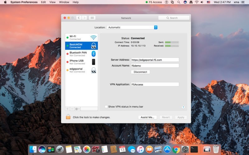
Task: Go back with the toolbar back arrow
Action: tap(79, 18)
